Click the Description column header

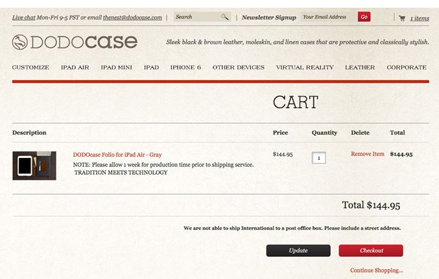[x=29, y=133]
